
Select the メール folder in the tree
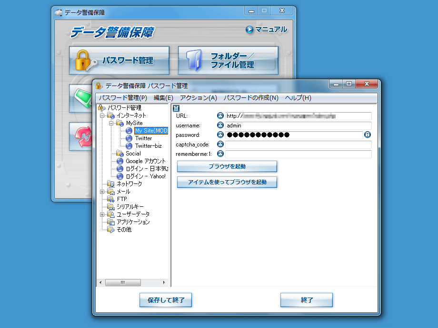123,192
